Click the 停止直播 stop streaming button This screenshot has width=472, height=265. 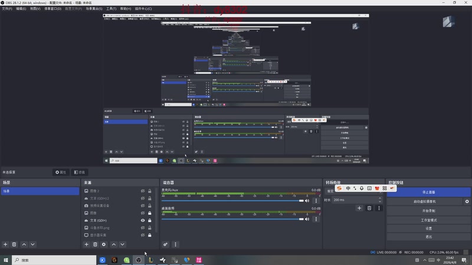coord(429,192)
